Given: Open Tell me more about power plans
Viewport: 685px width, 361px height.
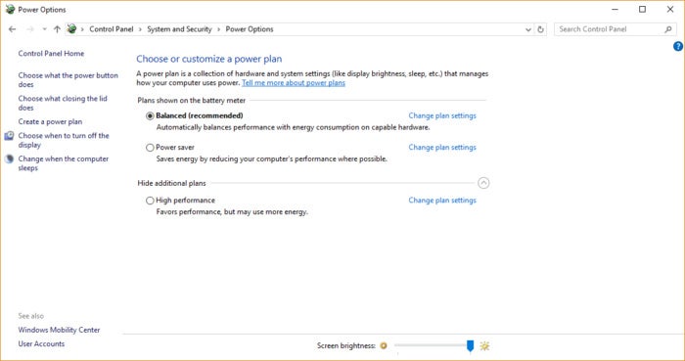Looking at the screenshot, I should click(x=294, y=83).
